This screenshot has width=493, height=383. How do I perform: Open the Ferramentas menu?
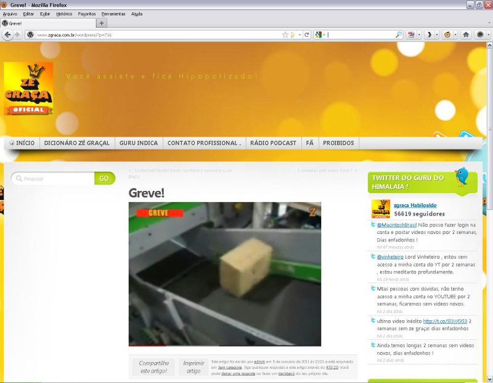[x=113, y=14]
